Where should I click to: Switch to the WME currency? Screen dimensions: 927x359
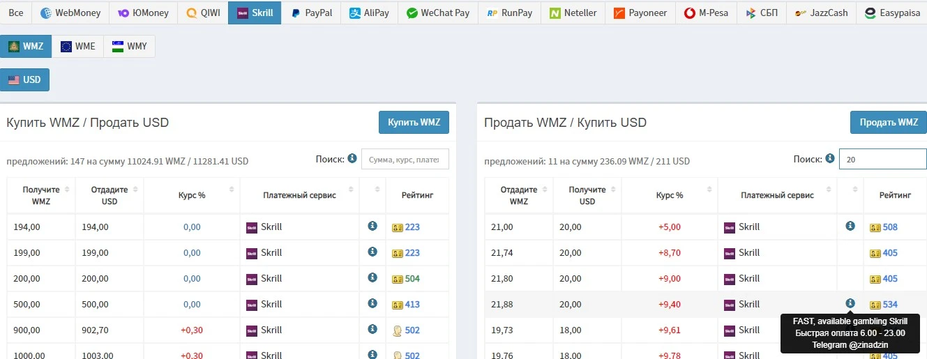pyautogui.click(x=77, y=47)
